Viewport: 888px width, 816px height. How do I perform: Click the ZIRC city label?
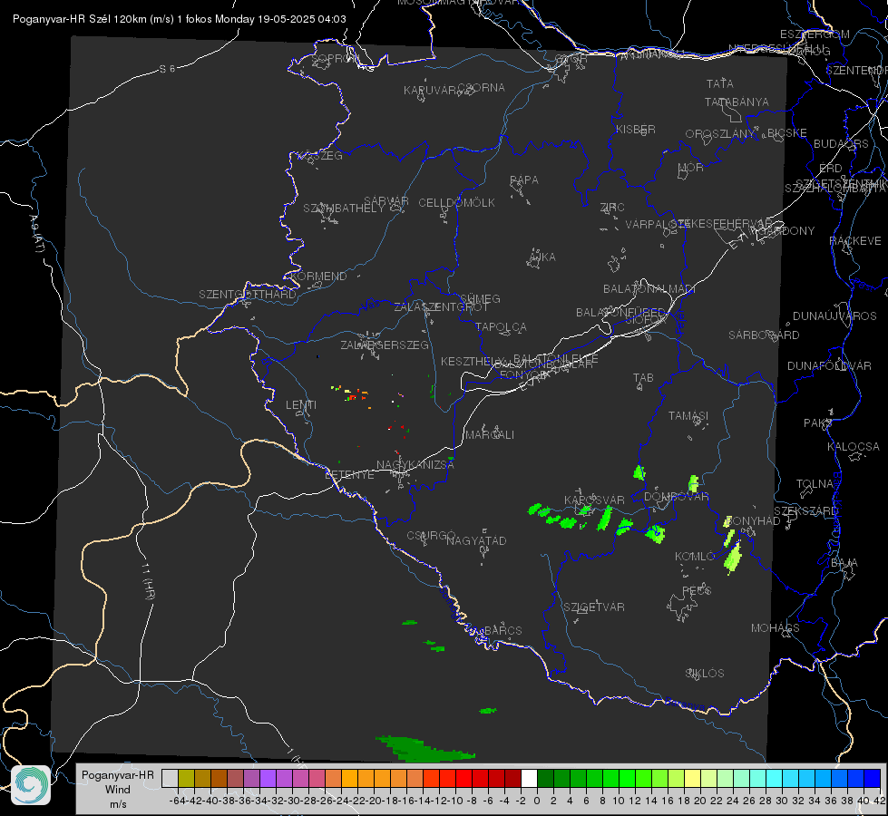click(x=612, y=208)
